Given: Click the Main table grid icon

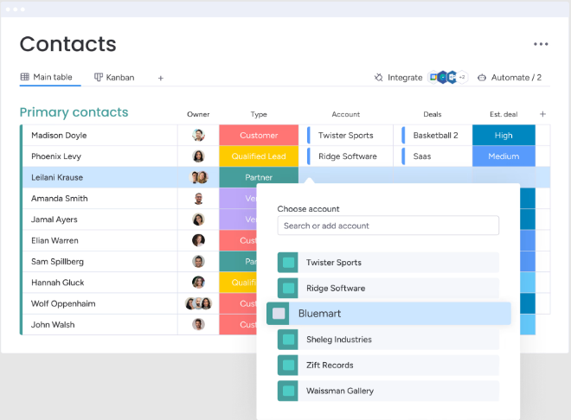Looking at the screenshot, I should 25,77.
